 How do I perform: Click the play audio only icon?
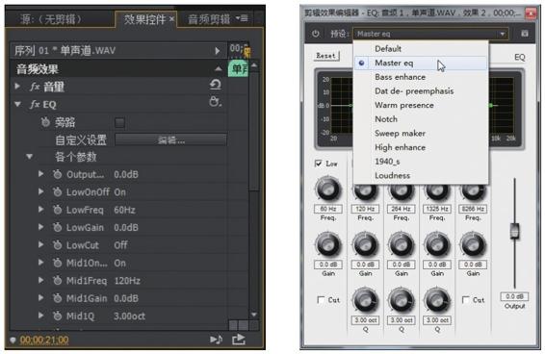coord(216,340)
